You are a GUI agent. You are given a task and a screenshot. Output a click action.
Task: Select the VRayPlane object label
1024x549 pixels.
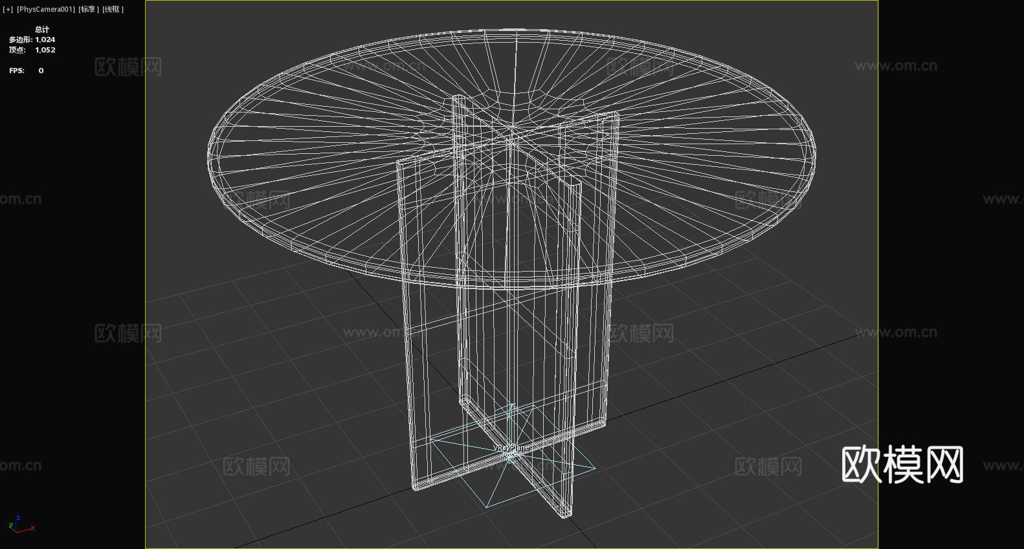click(511, 447)
